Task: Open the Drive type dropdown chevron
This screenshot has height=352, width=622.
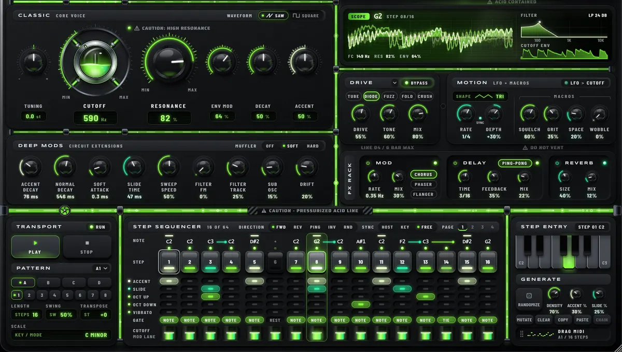Action: (x=394, y=83)
